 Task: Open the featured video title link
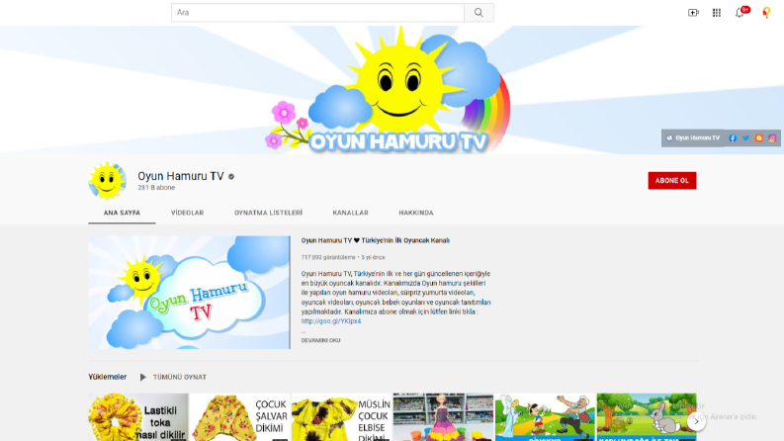[375, 240]
